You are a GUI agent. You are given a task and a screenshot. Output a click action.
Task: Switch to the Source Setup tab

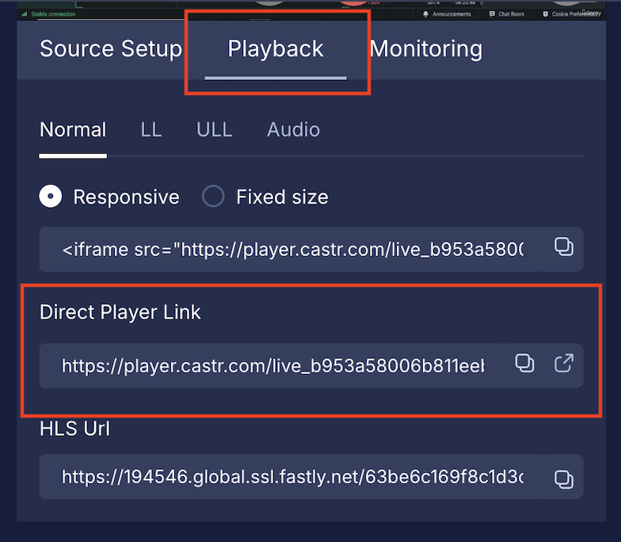tap(111, 49)
